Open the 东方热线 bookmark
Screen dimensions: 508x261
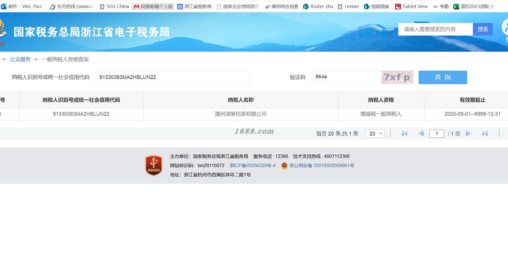[x=72, y=6]
